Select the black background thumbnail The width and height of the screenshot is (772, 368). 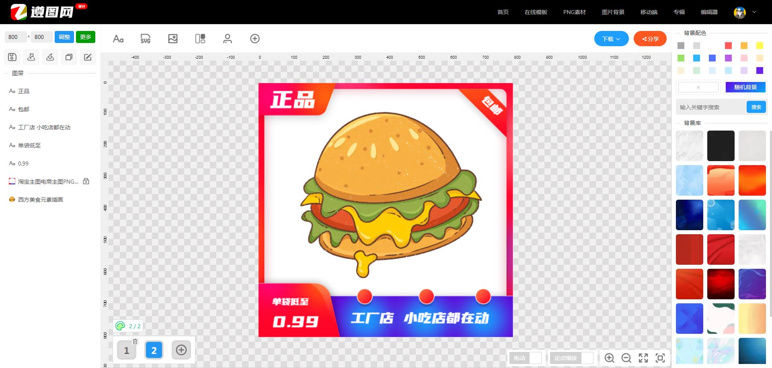coord(721,146)
